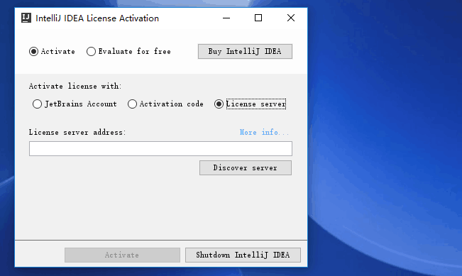This screenshot has height=276, width=462.
Task: Click the More info link
Action: pos(264,132)
